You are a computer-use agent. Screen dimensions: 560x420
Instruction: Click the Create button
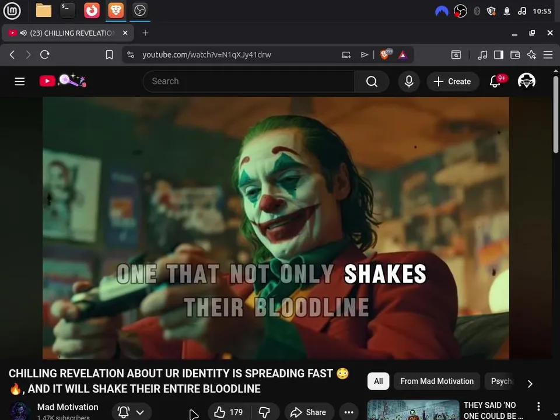[x=453, y=82]
